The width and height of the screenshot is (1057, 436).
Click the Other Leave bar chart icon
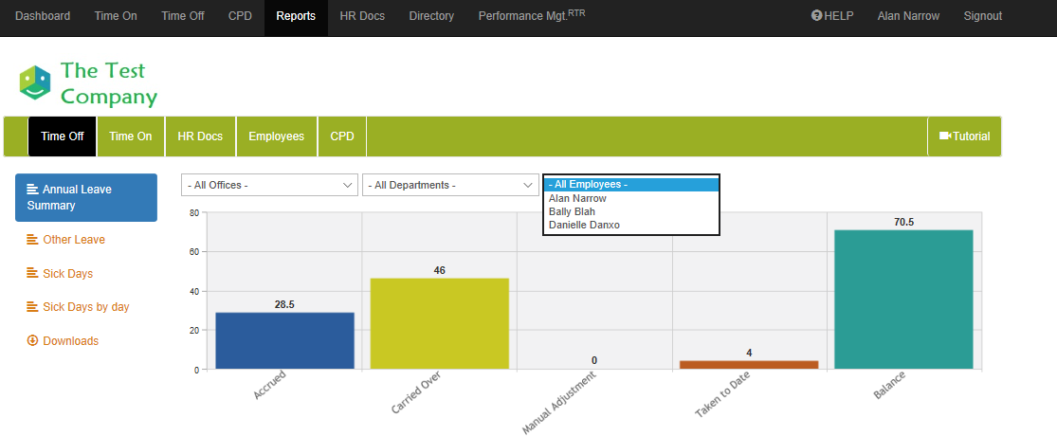(32, 240)
